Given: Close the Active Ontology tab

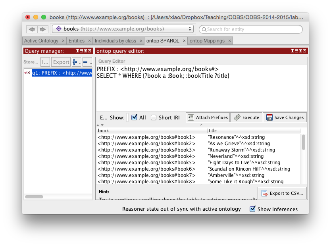Looking at the screenshot, I should tap(63, 41).
